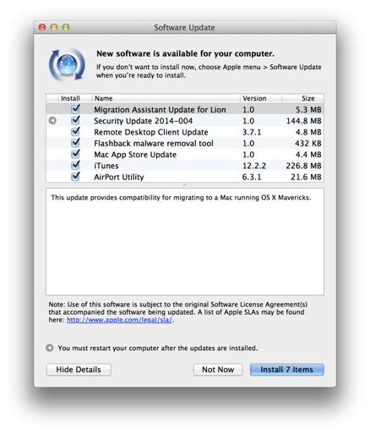Select the 'iTunes' update name
The height and width of the screenshot is (434, 370).
pyautogui.click(x=106, y=166)
